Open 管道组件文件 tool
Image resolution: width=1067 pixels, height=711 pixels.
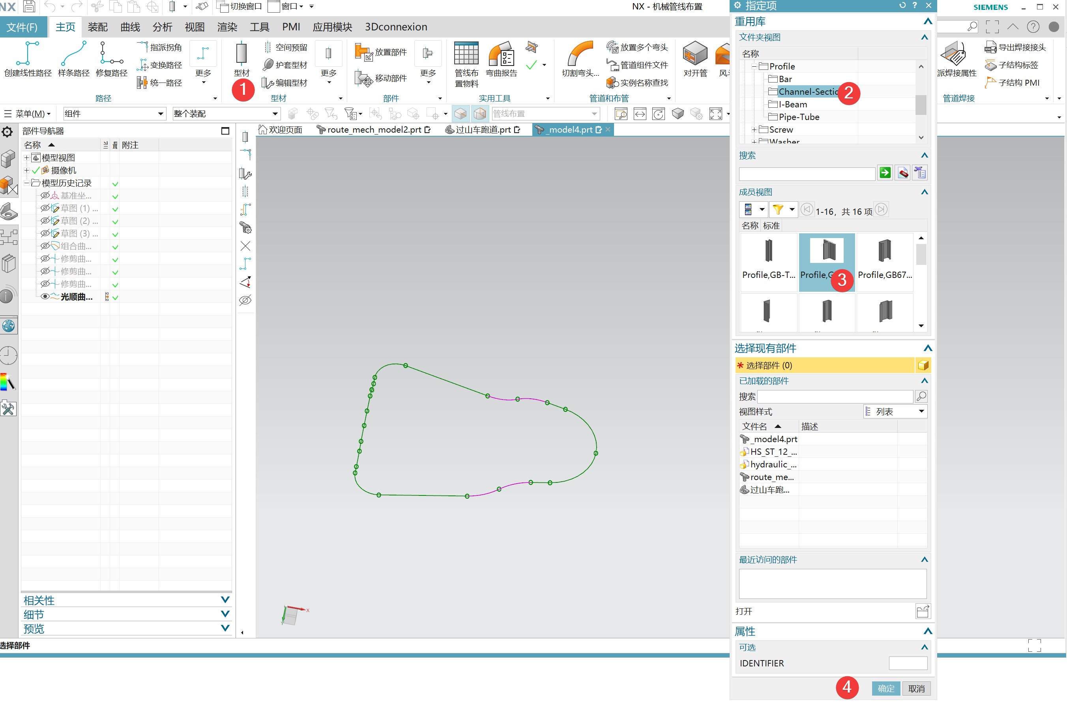click(x=638, y=65)
